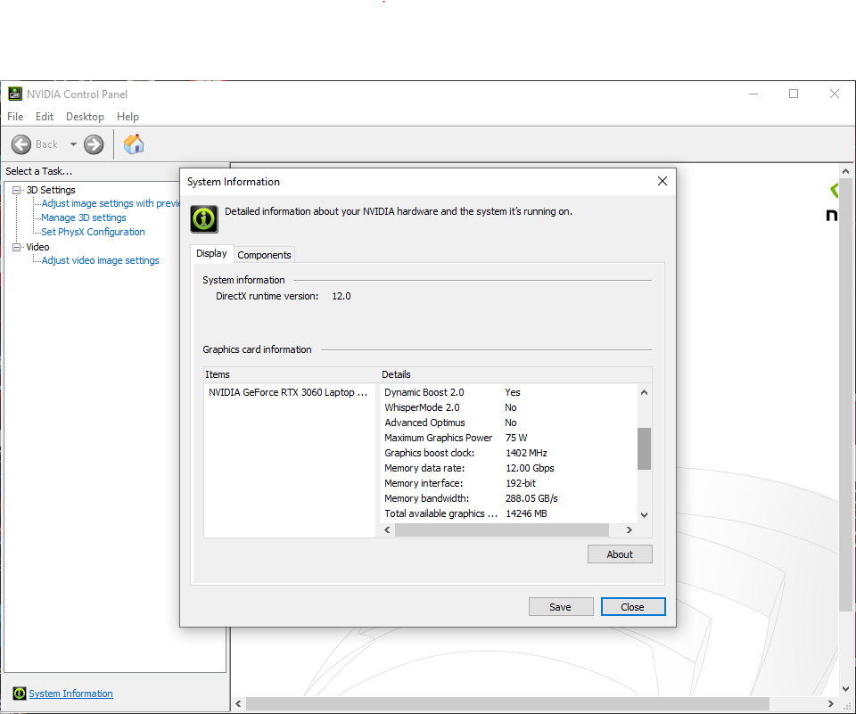Click the main window scroll down arrow
The image size is (856, 714).
pyautogui.click(x=845, y=689)
